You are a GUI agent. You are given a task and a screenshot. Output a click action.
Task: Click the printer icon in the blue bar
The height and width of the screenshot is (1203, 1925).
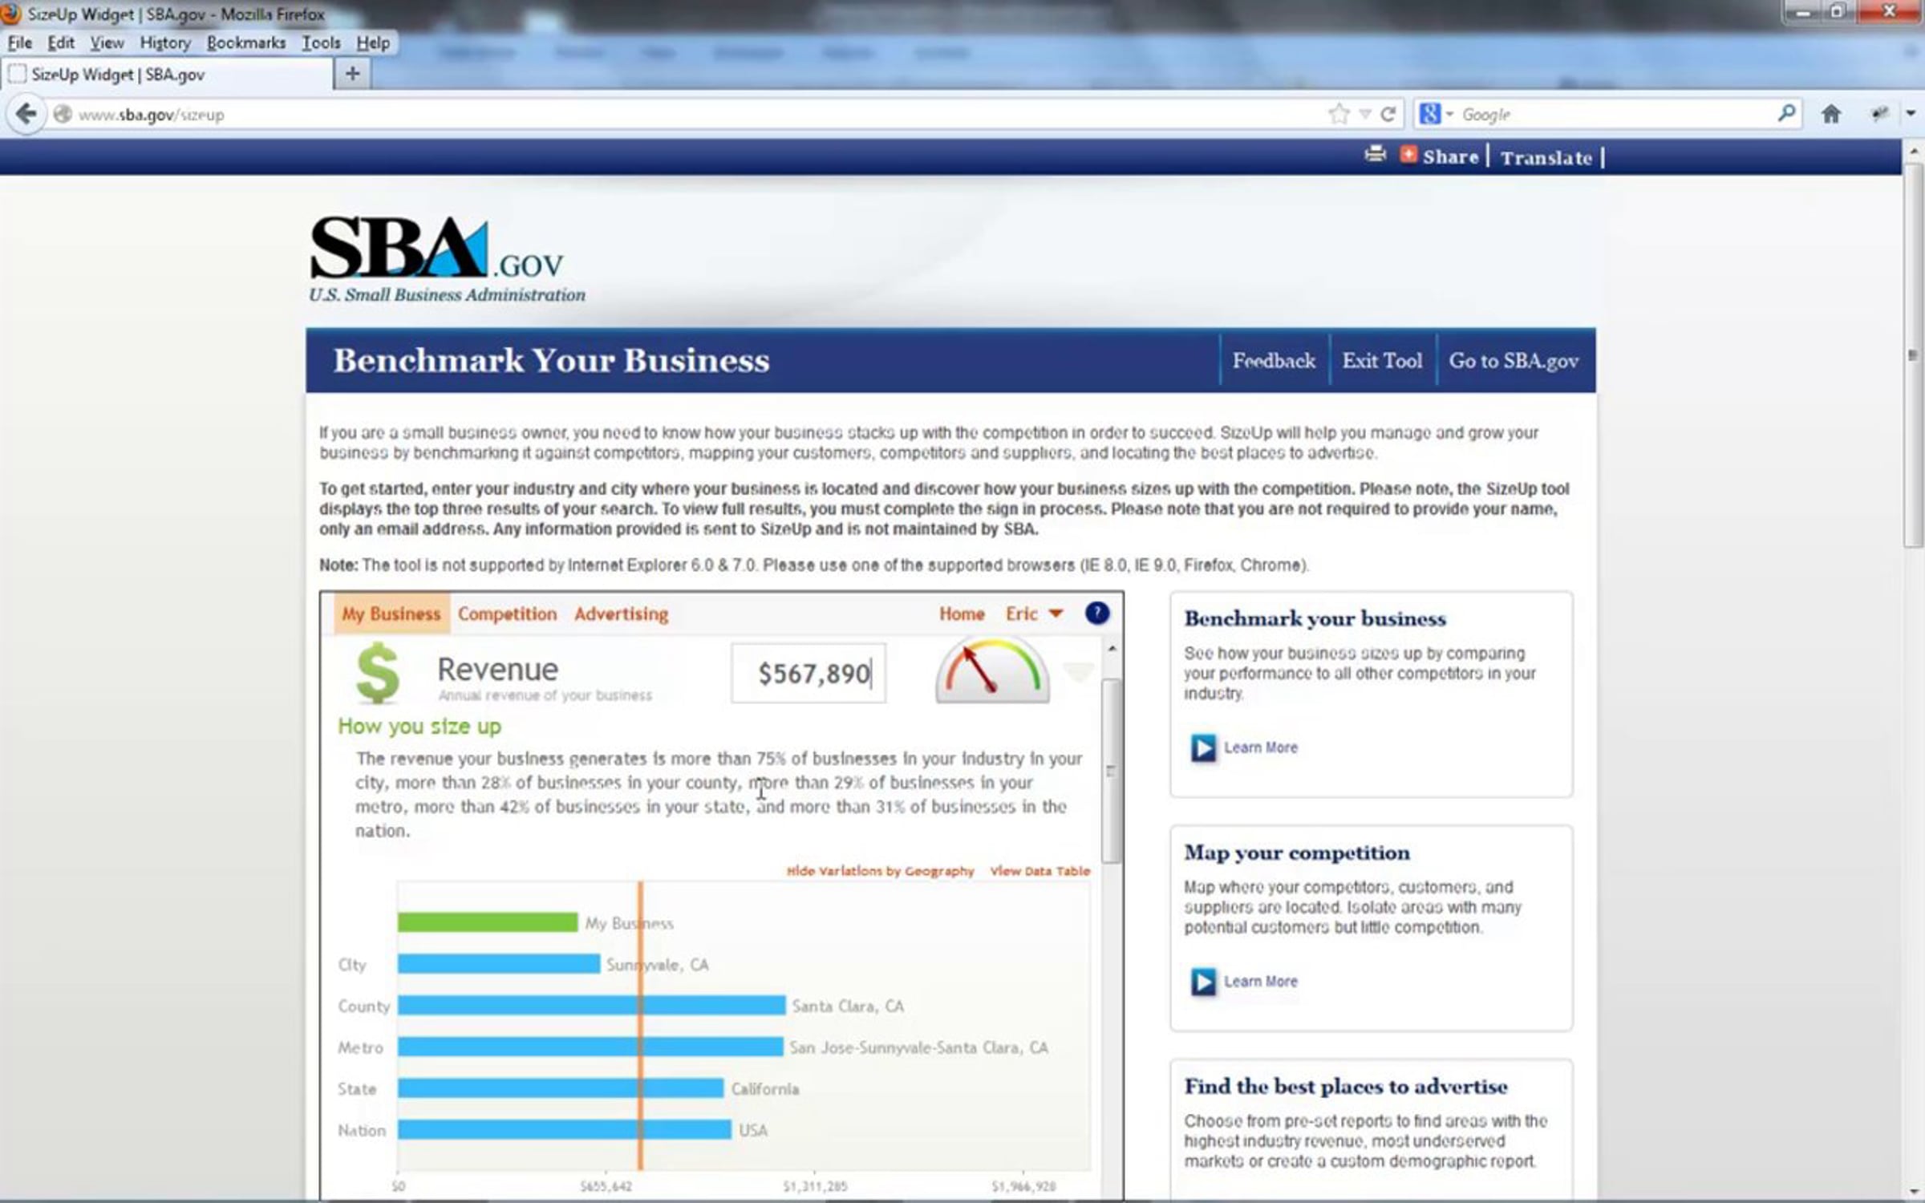coord(1375,154)
